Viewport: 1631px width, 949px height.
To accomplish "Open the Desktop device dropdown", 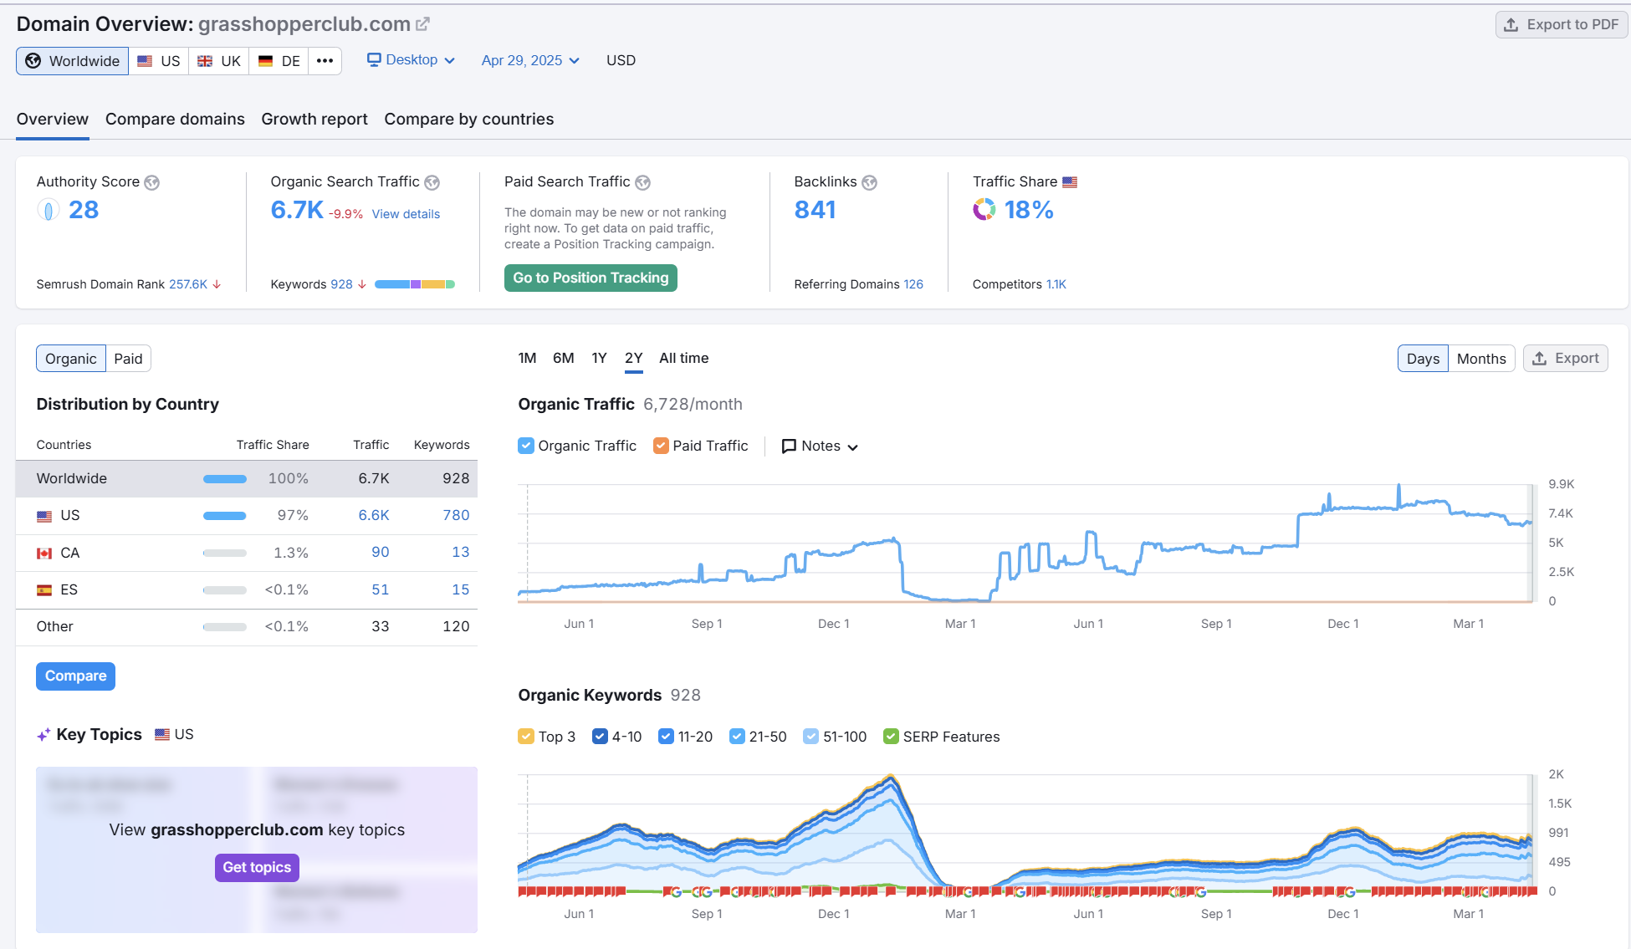I will [411, 60].
